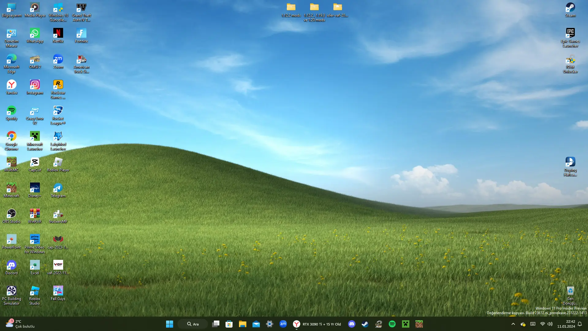Open Task View from the taskbar
The height and width of the screenshot is (331, 588).
(x=216, y=324)
